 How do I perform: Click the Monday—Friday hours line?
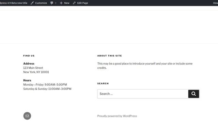45,85
